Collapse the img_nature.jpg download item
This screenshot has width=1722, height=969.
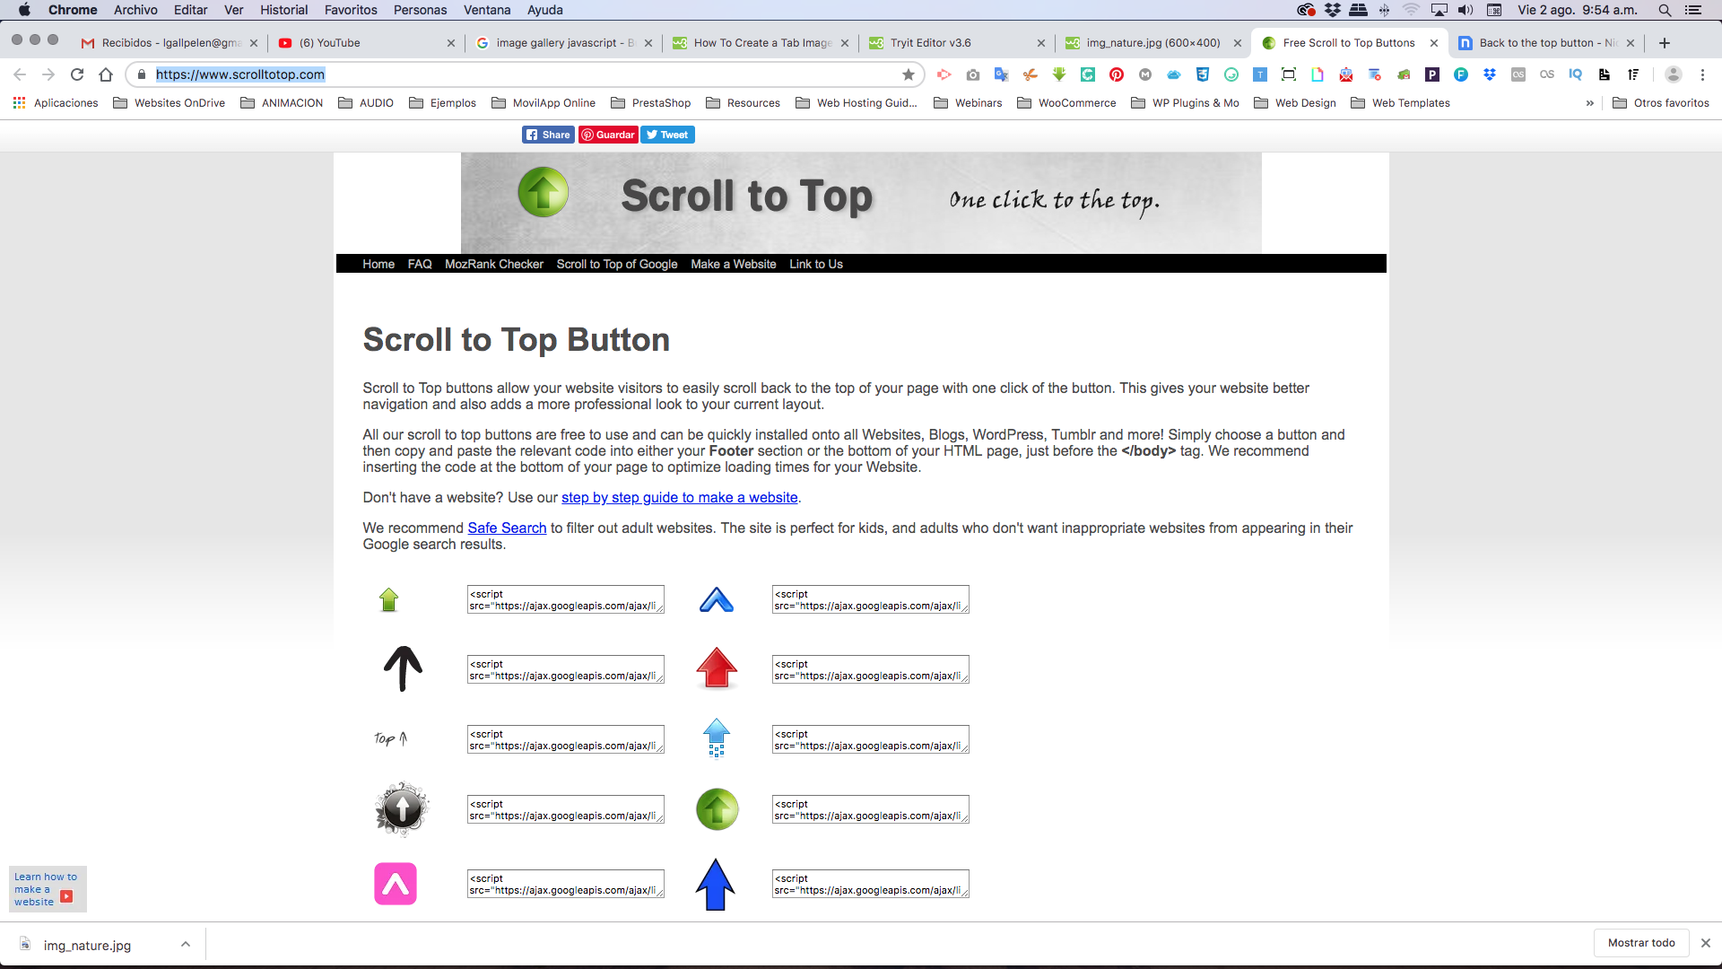(x=186, y=944)
